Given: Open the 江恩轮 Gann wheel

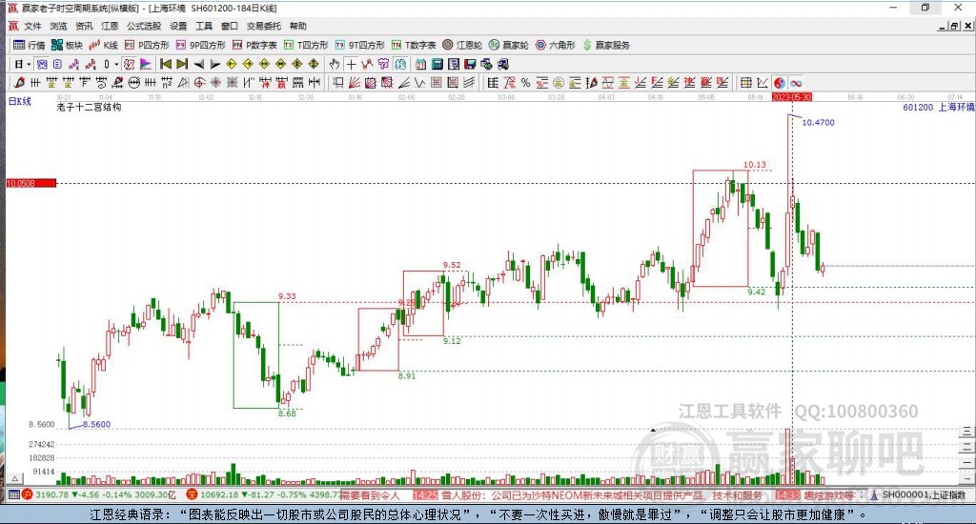Looking at the screenshot, I should click(462, 45).
